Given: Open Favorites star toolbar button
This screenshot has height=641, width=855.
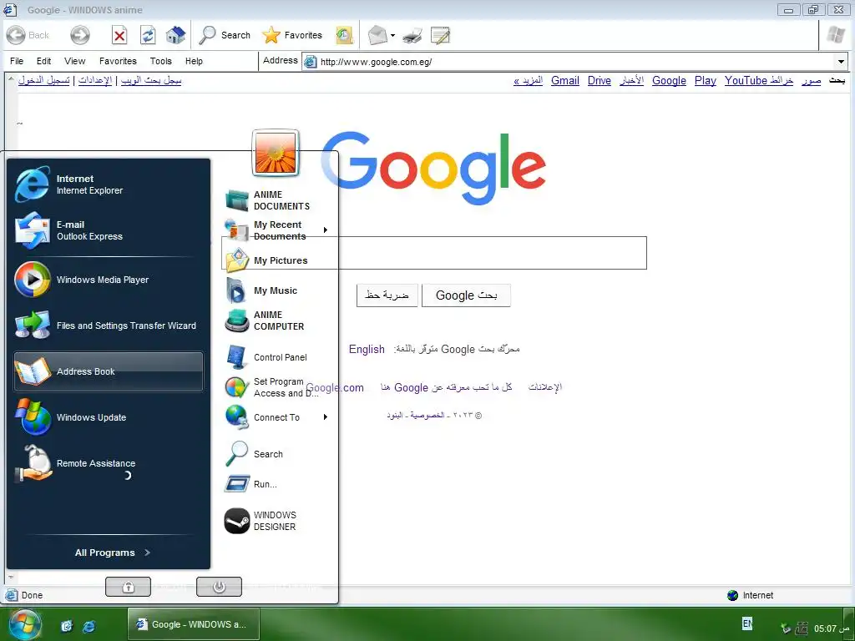Looking at the screenshot, I should point(292,35).
